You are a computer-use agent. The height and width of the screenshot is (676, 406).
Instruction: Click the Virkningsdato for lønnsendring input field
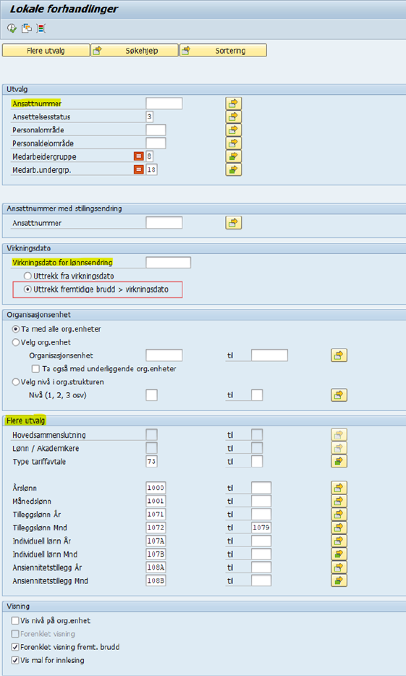click(x=169, y=263)
